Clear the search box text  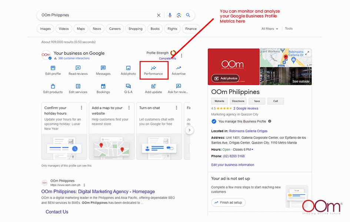pos(159,15)
